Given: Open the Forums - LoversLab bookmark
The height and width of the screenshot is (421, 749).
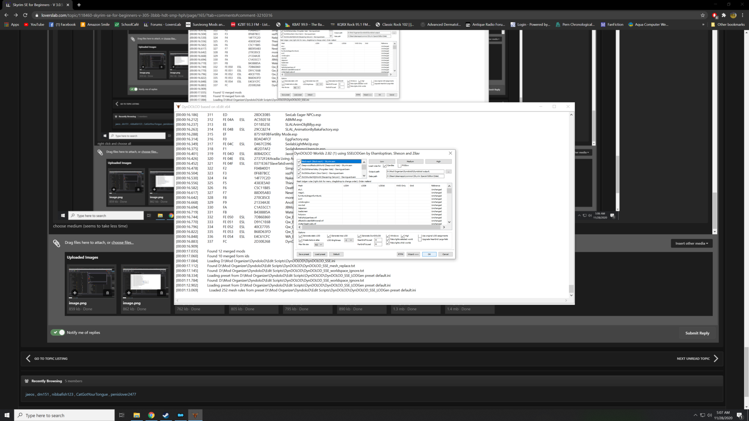Looking at the screenshot, I should [x=163, y=24].
